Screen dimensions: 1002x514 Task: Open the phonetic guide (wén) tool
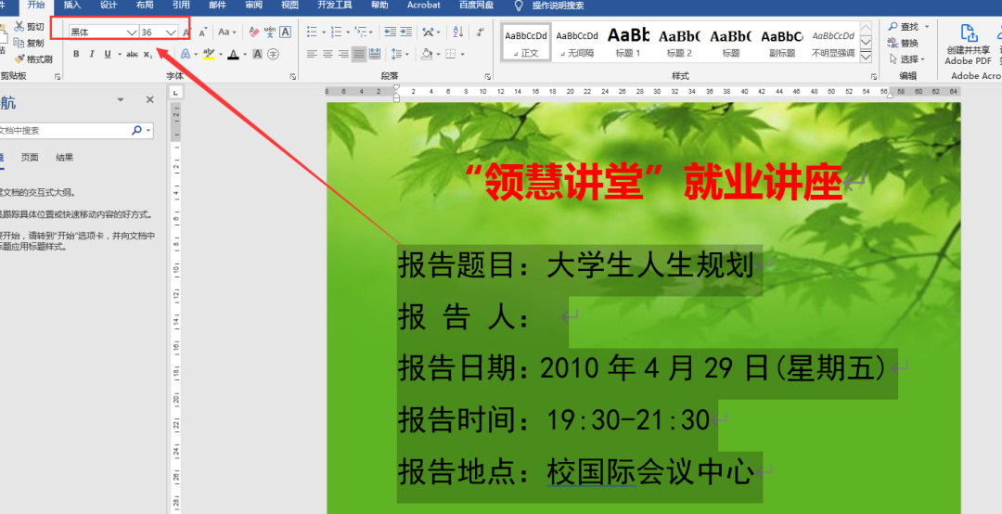point(269,32)
